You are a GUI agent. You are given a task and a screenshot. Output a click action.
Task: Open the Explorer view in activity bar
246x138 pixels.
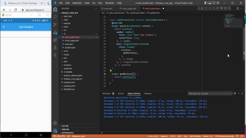[x=55, y=10]
